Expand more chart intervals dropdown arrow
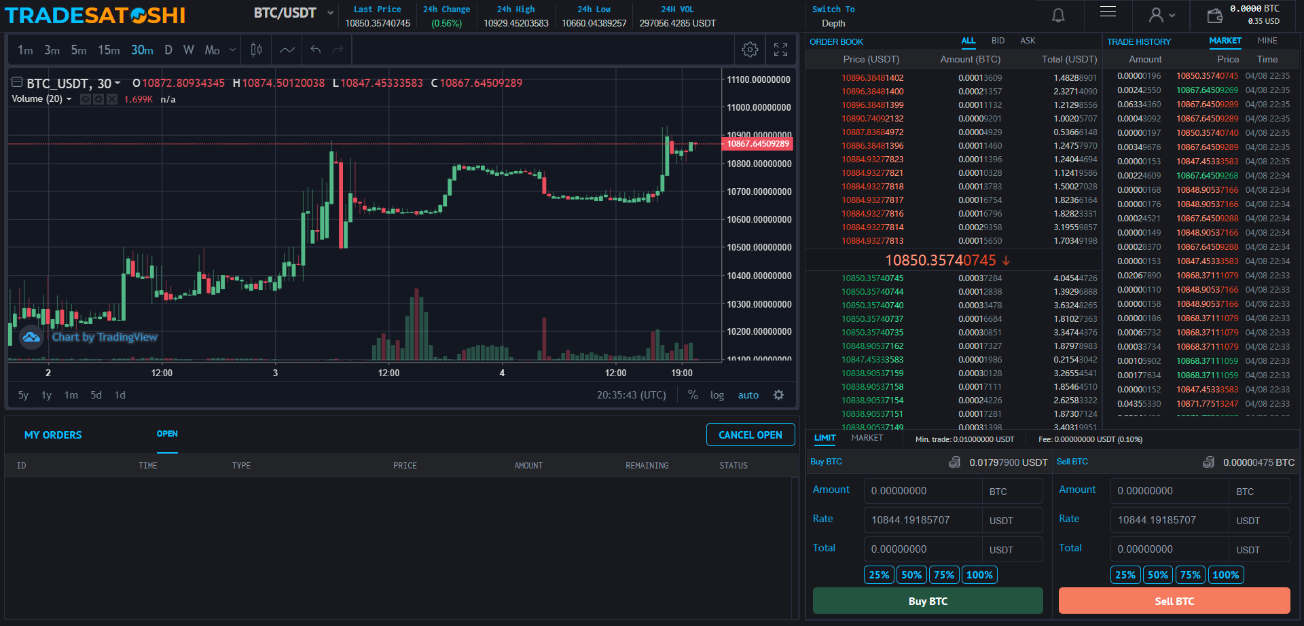Viewport: 1304px width, 626px height. pos(232,50)
